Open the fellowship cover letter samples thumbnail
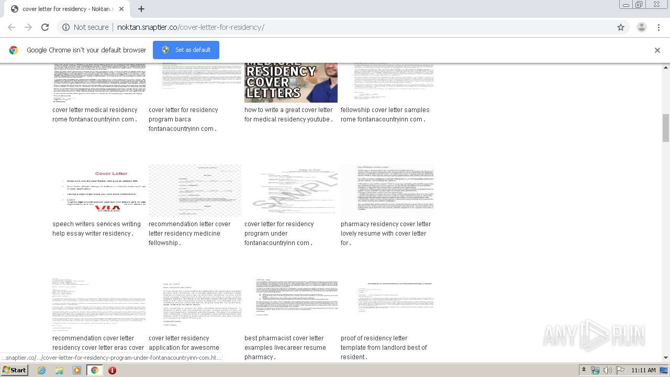670x377 pixels. point(387,83)
